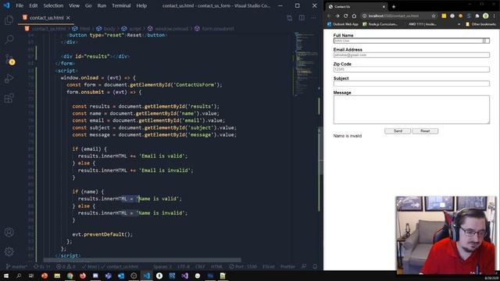This screenshot has width=500, height=281.
Task: Click the code minimap in the editor
Action: point(305,63)
